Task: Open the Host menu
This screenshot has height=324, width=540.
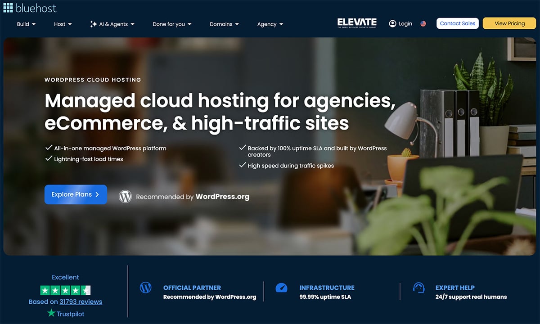Action: 63,24
